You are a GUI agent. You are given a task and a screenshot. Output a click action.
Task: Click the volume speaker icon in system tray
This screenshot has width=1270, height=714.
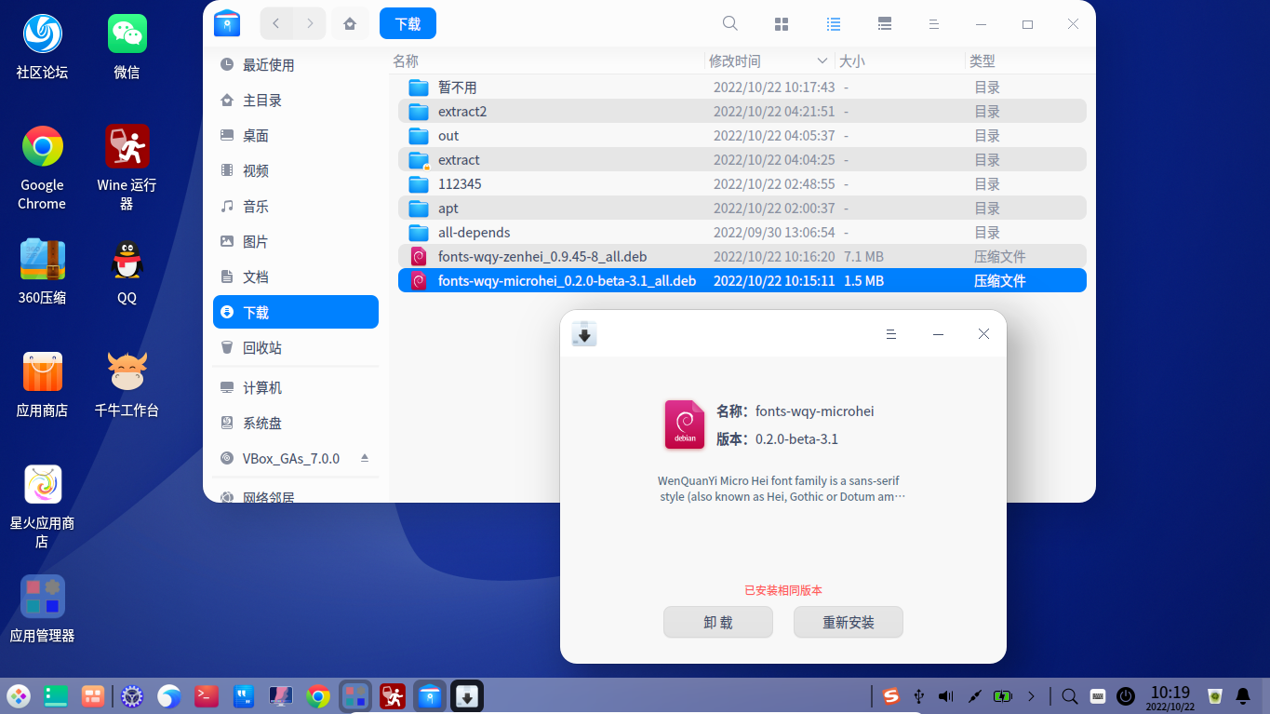click(x=944, y=695)
